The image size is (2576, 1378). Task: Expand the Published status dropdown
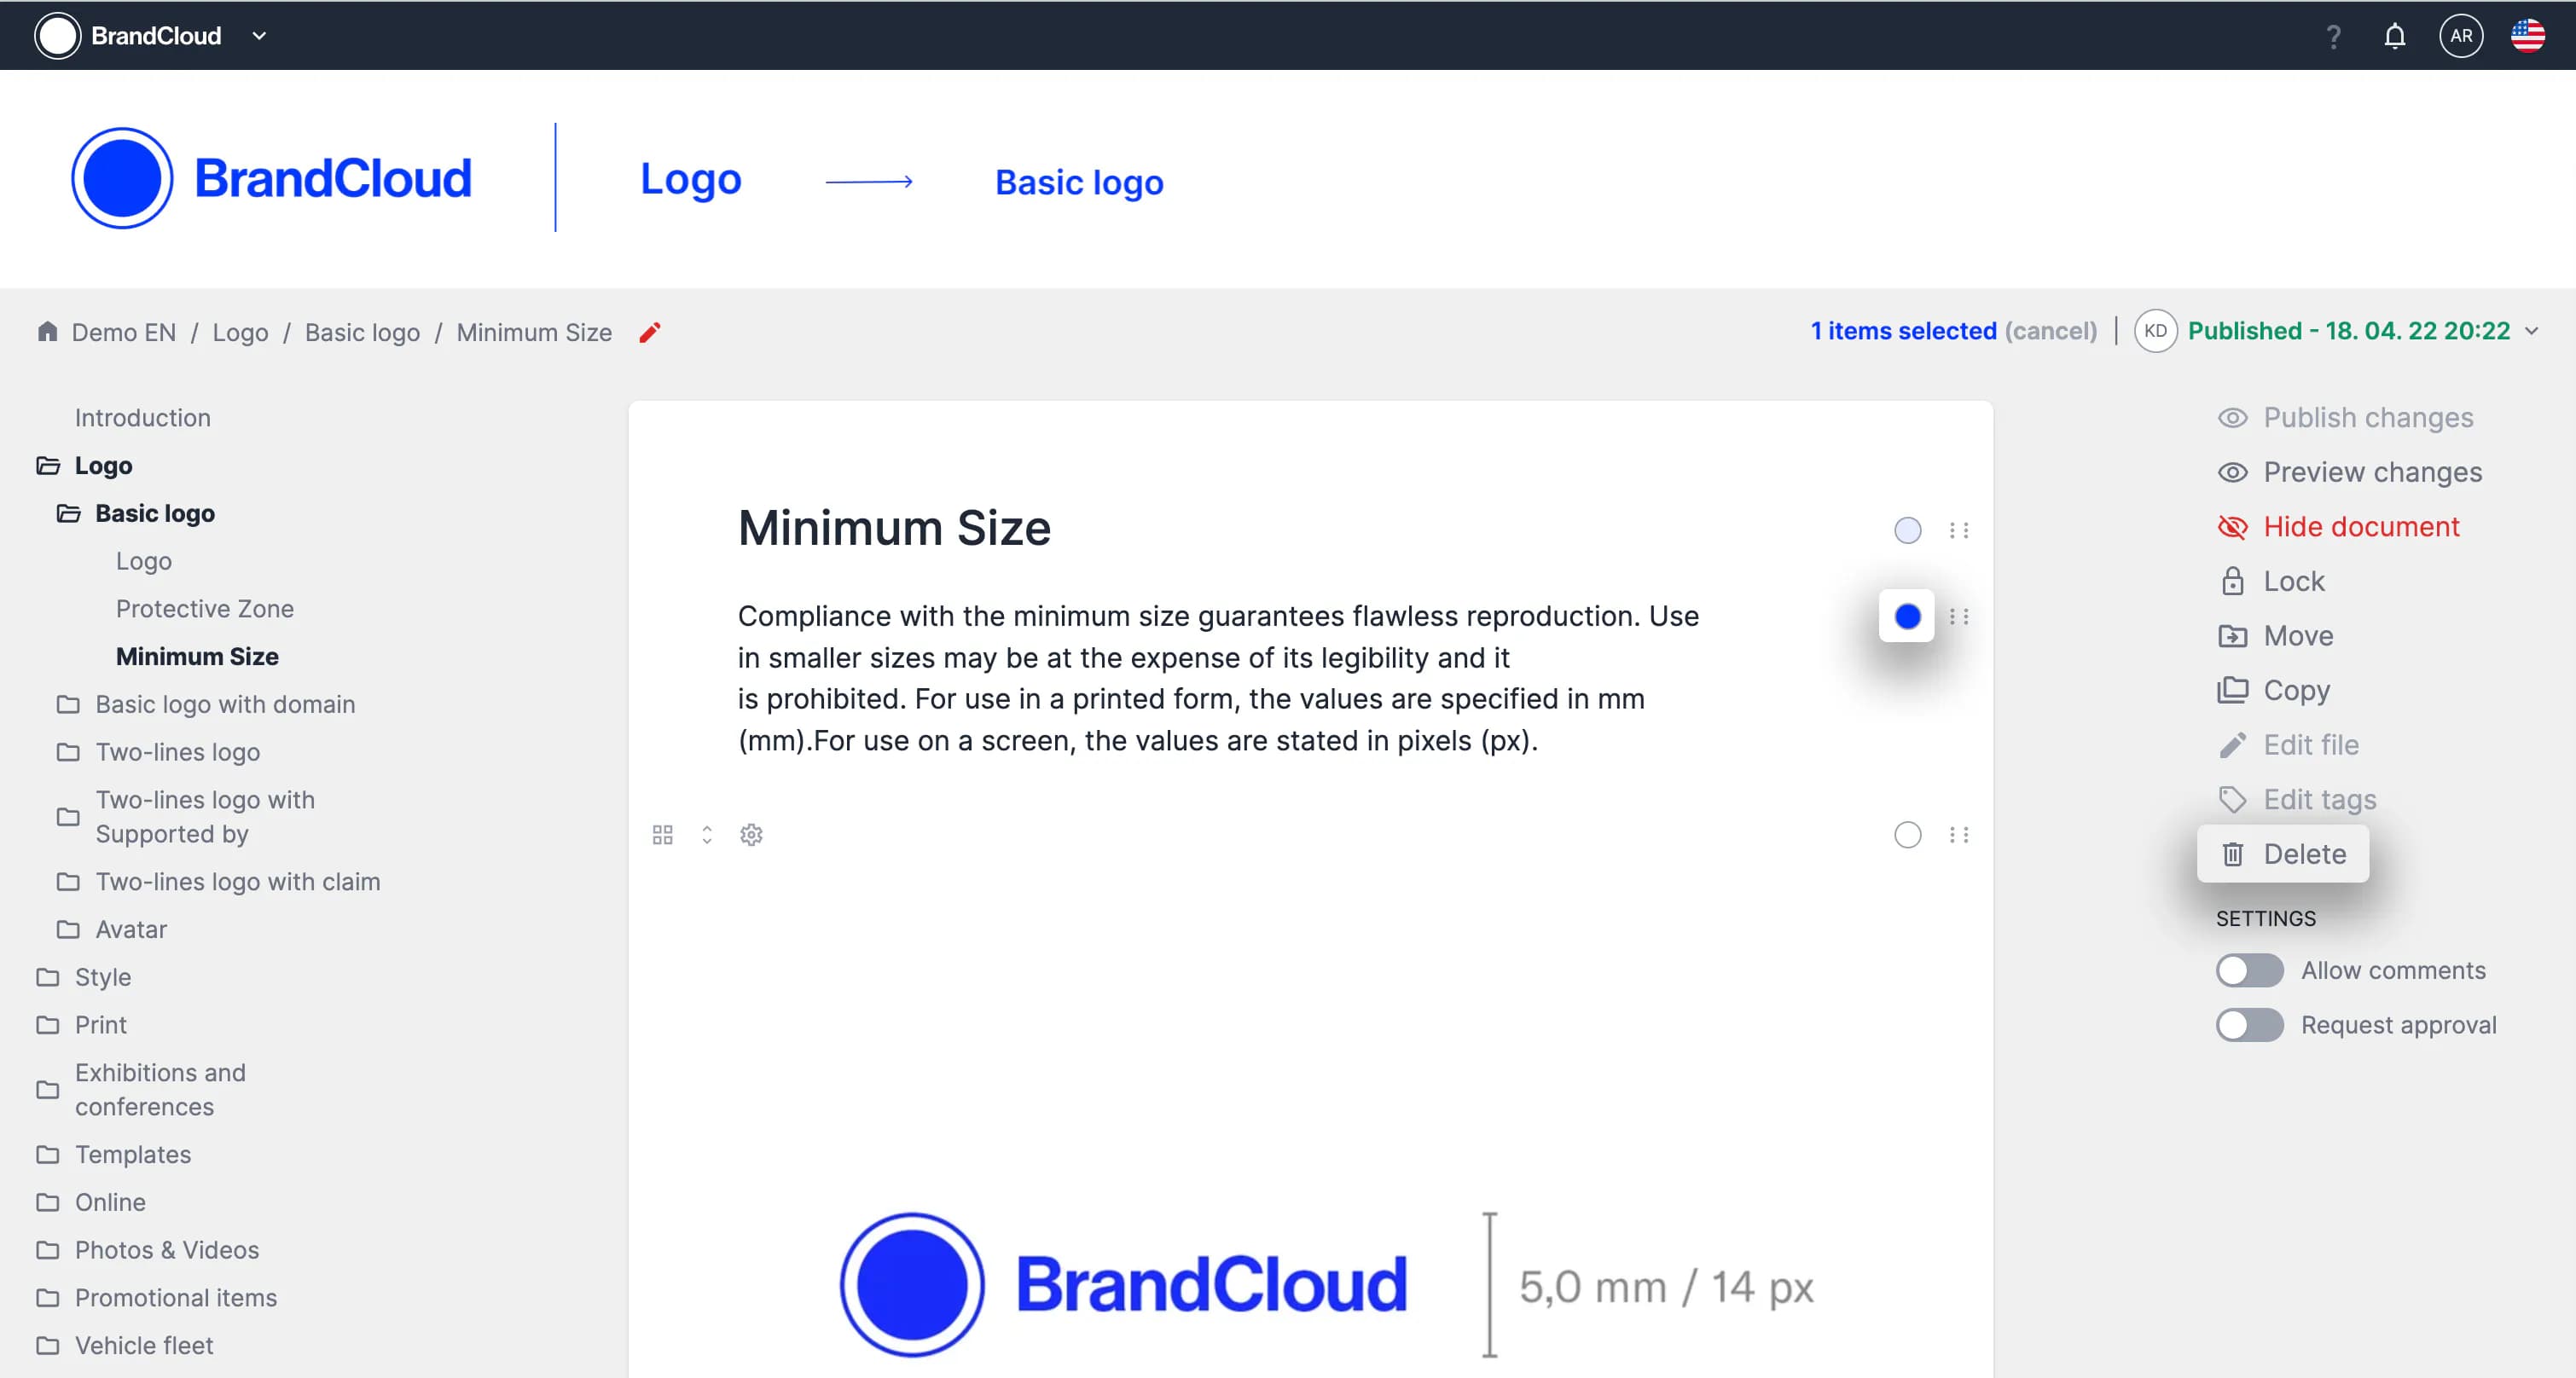pos(2531,331)
